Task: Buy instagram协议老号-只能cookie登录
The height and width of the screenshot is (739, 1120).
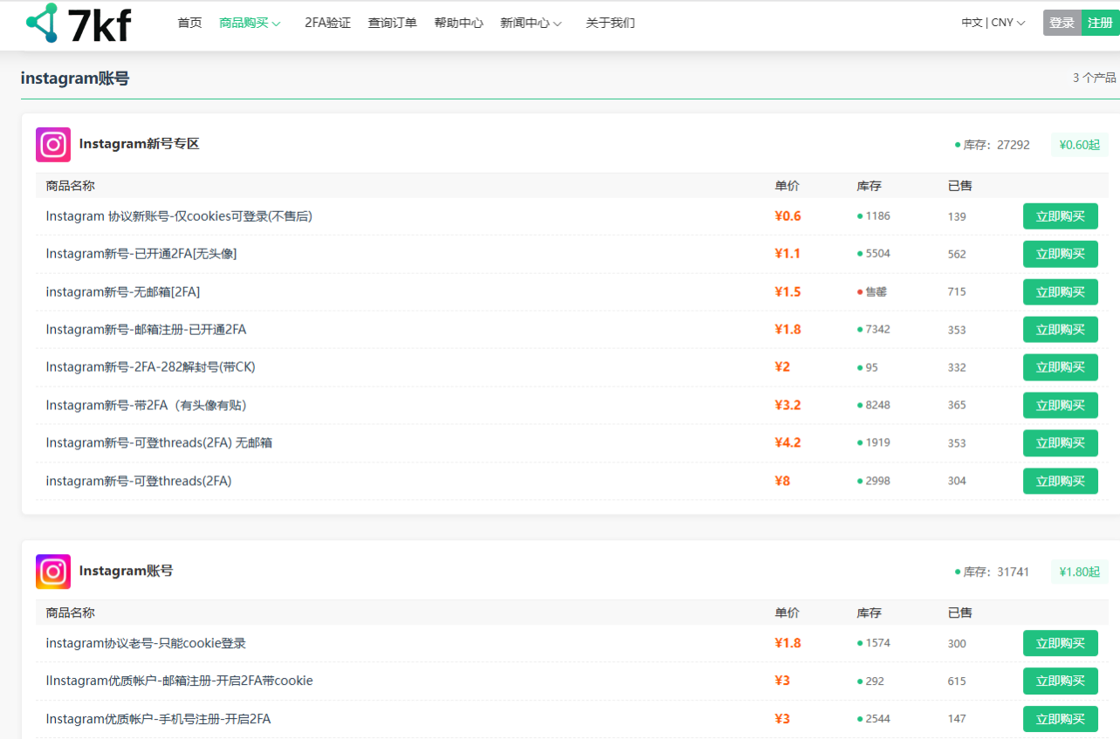Action: (x=1060, y=644)
